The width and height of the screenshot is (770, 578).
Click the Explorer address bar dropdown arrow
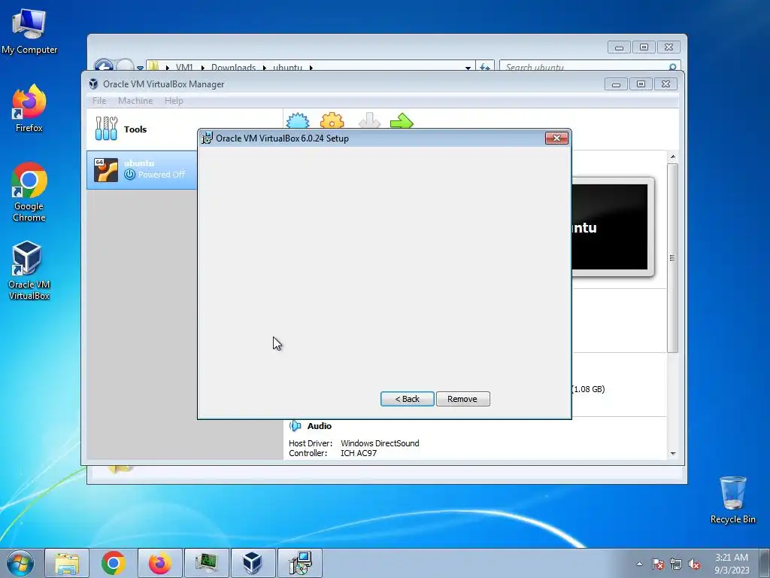(468, 67)
